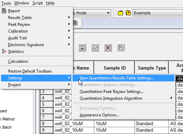The width and height of the screenshot is (183, 134).
Task: Choose Appearance Options
Action: [x=123, y=115]
